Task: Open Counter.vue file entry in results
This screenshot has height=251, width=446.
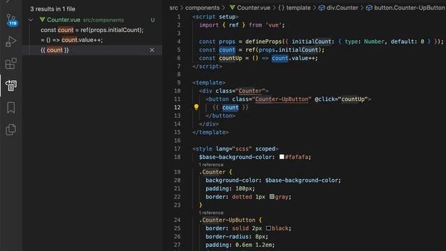Action: click(x=63, y=20)
